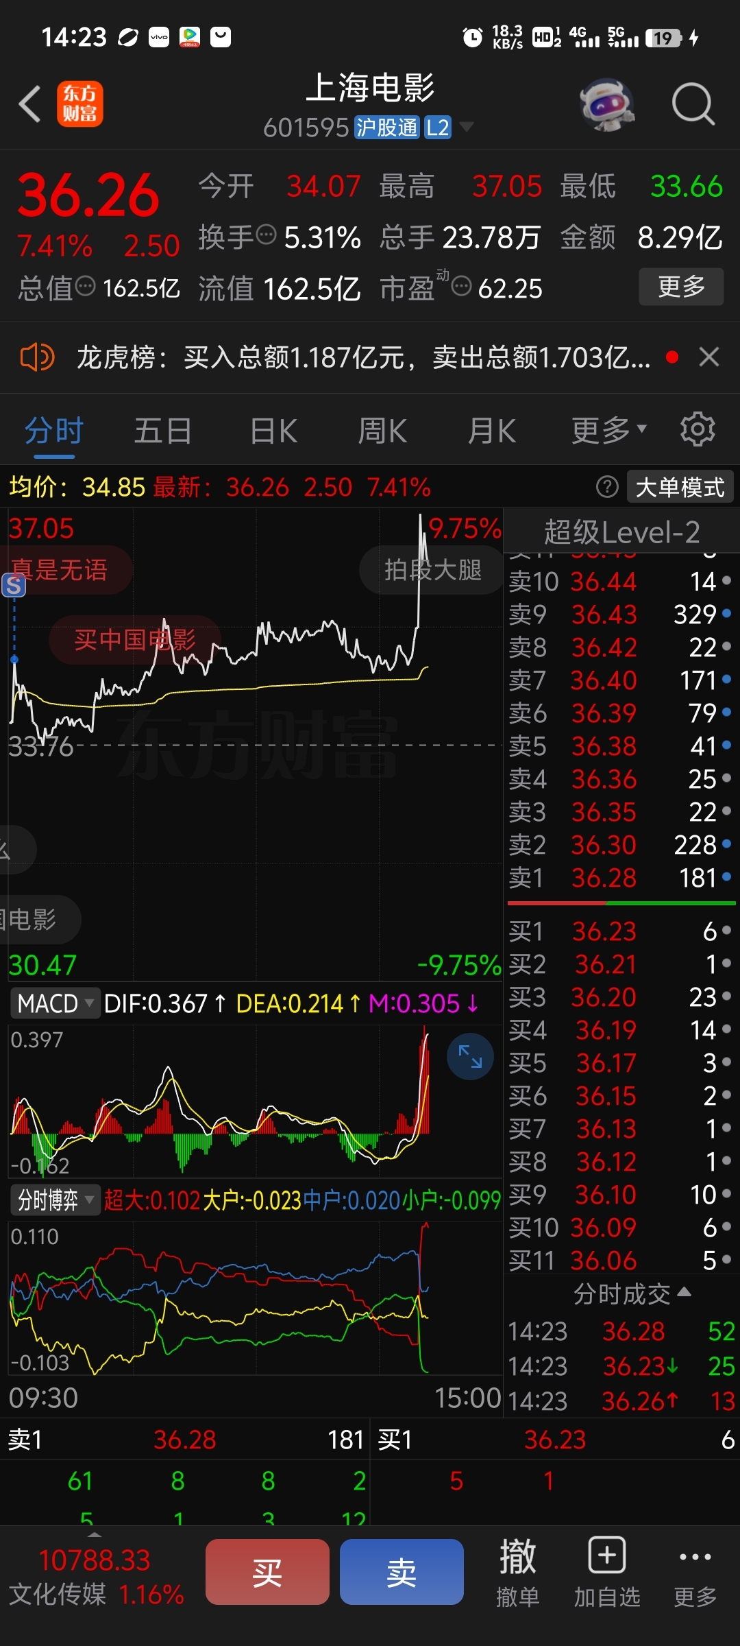740x1646 pixels.
Task: Open the 东方财富 home logo
Action: point(79,104)
